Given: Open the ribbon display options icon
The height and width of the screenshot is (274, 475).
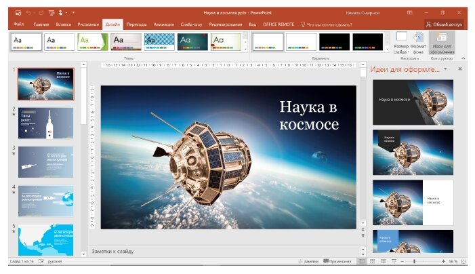Looking at the screenshot, I should (x=409, y=13).
